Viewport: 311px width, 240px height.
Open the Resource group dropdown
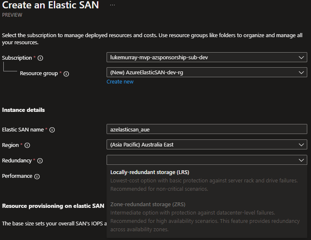[206, 73]
